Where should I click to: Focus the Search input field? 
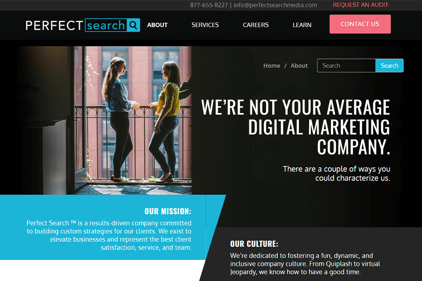(346, 65)
